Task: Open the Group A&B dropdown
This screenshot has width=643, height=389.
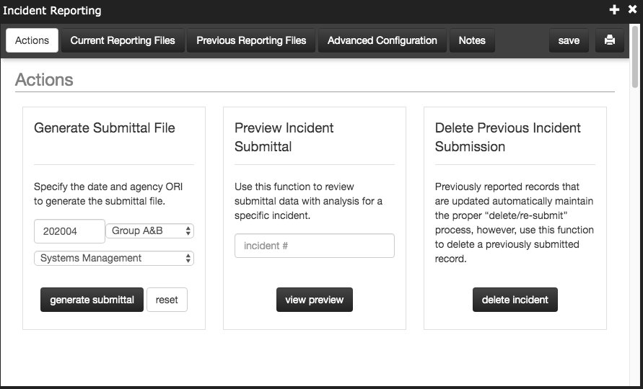Action: pyautogui.click(x=150, y=231)
